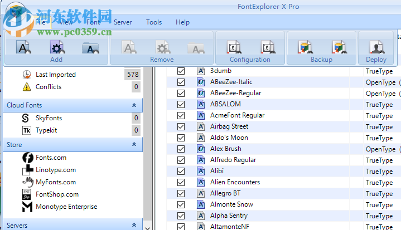Toggle the AcmeFont Regular checkbox
Viewport: 401px width, 230px height.
coord(181,115)
